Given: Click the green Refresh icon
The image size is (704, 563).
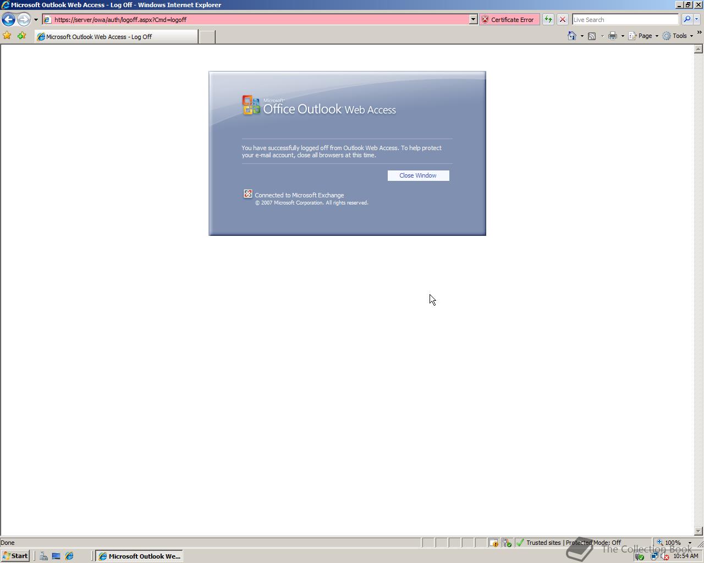Looking at the screenshot, I should pos(548,19).
